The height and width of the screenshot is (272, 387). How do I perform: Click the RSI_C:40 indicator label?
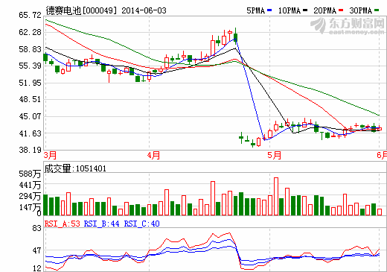pos(142,224)
